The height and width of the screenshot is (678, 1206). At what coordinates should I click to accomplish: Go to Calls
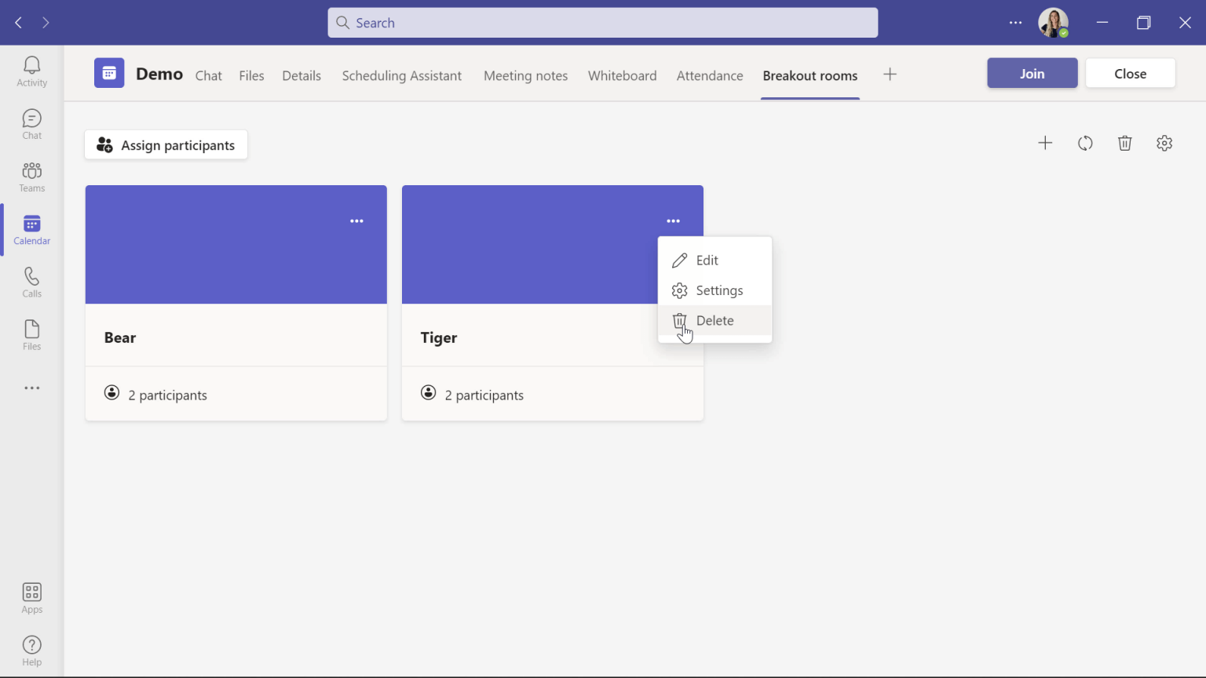coord(31,281)
